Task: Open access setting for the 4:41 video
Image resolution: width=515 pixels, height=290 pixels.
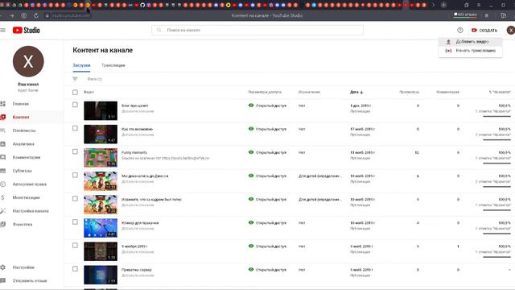Action: coord(267,222)
